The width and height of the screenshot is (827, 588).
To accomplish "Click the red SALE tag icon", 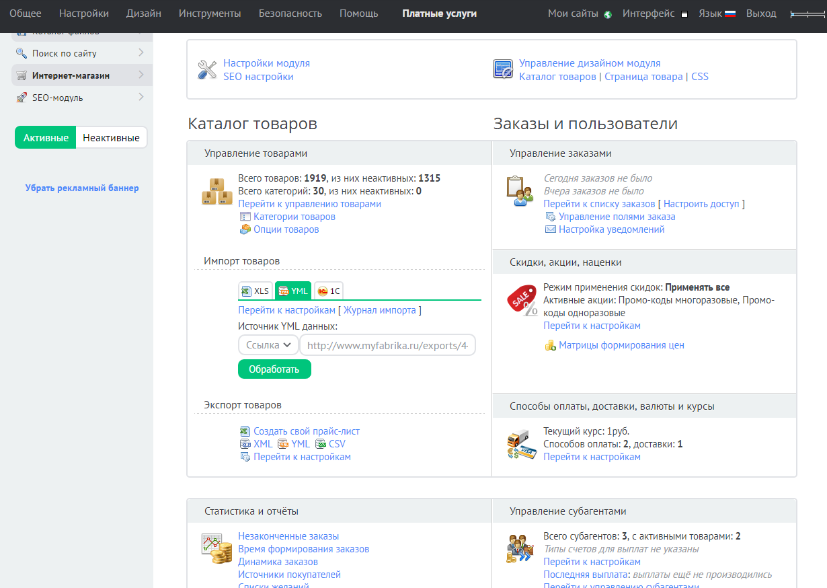I will click(x=522, y=300).
